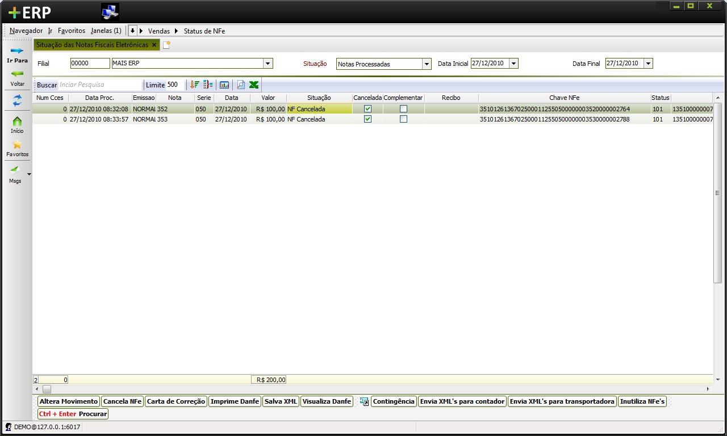
Task: Click the Inutiliza NFe's button
Action: (x=642, y=401)
